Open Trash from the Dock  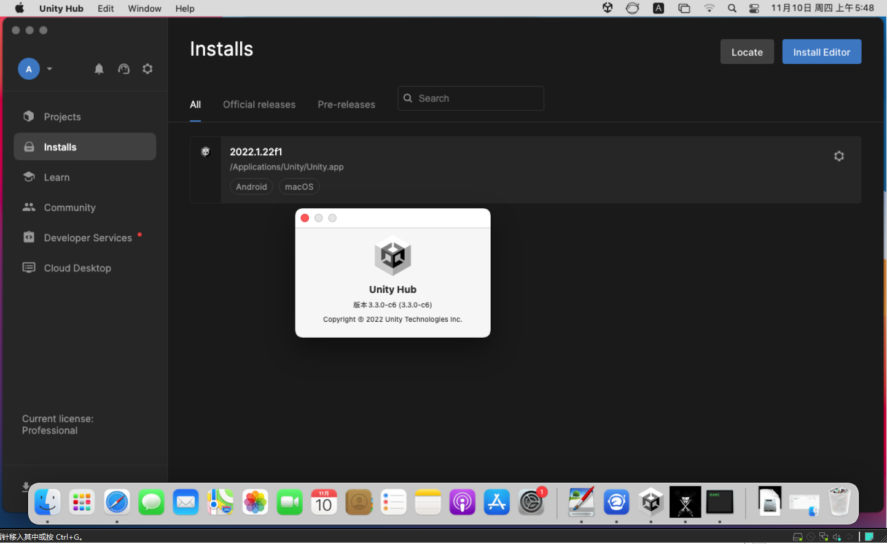839,502
